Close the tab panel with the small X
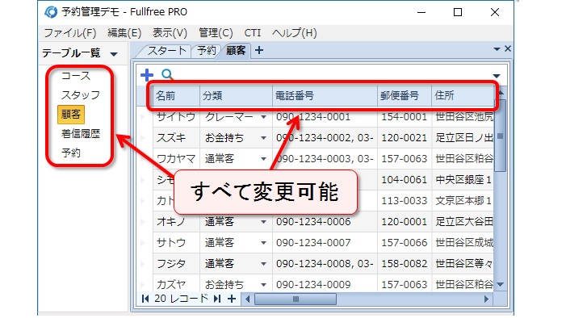The height and width of the screenshot is (318, 566). tap(508, 48)
